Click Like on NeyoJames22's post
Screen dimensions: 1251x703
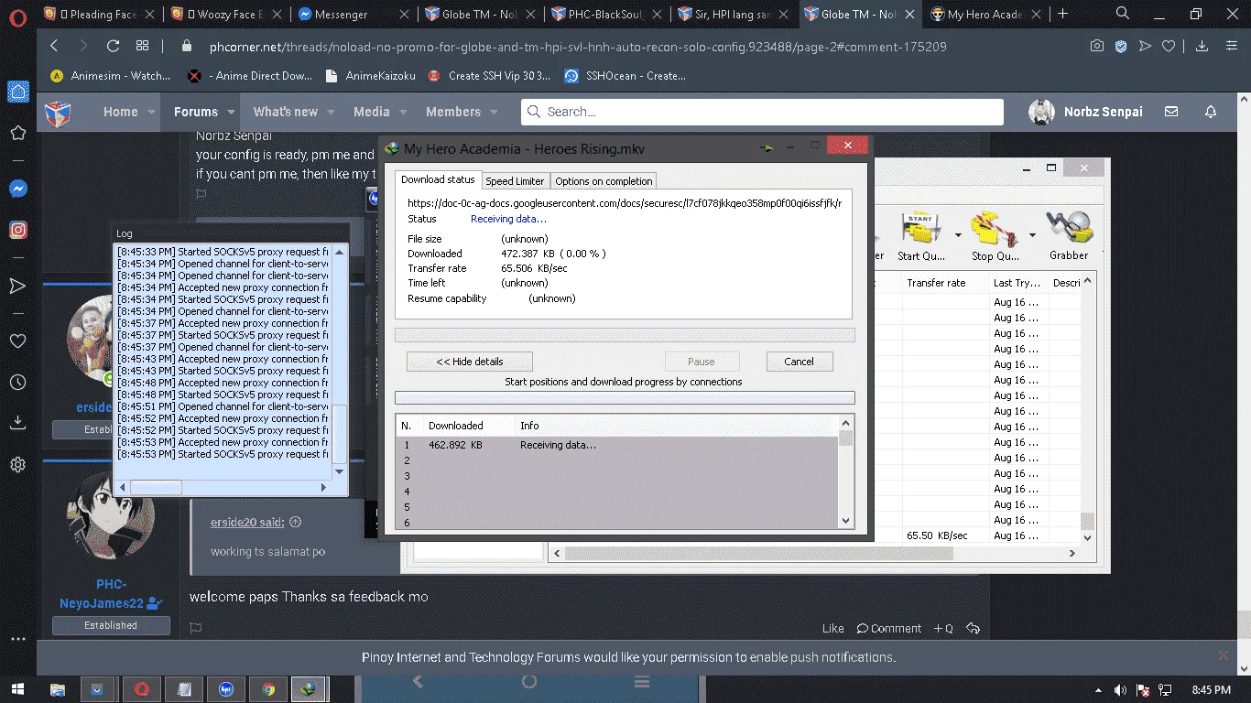click(832, 629)
